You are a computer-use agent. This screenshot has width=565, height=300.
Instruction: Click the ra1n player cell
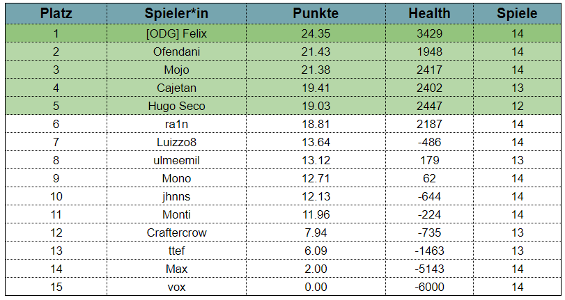tap(176, 124)
